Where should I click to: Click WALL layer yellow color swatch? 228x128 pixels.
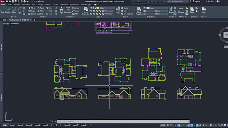[98, 8]
